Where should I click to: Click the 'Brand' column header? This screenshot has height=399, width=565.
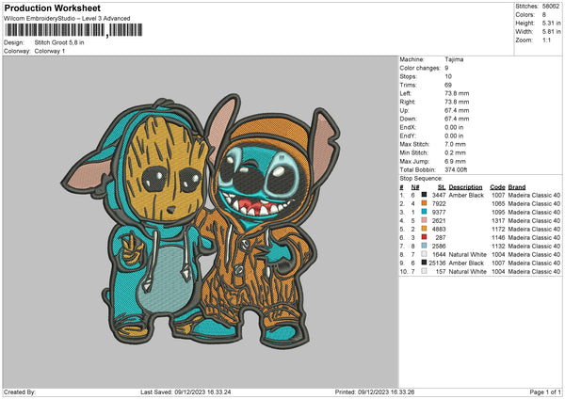(517, 187)
